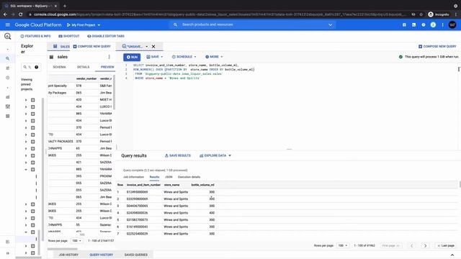Screen dimensions: 461x259
Task: Open the Help question mark in top bar
Action: point(424,25)
